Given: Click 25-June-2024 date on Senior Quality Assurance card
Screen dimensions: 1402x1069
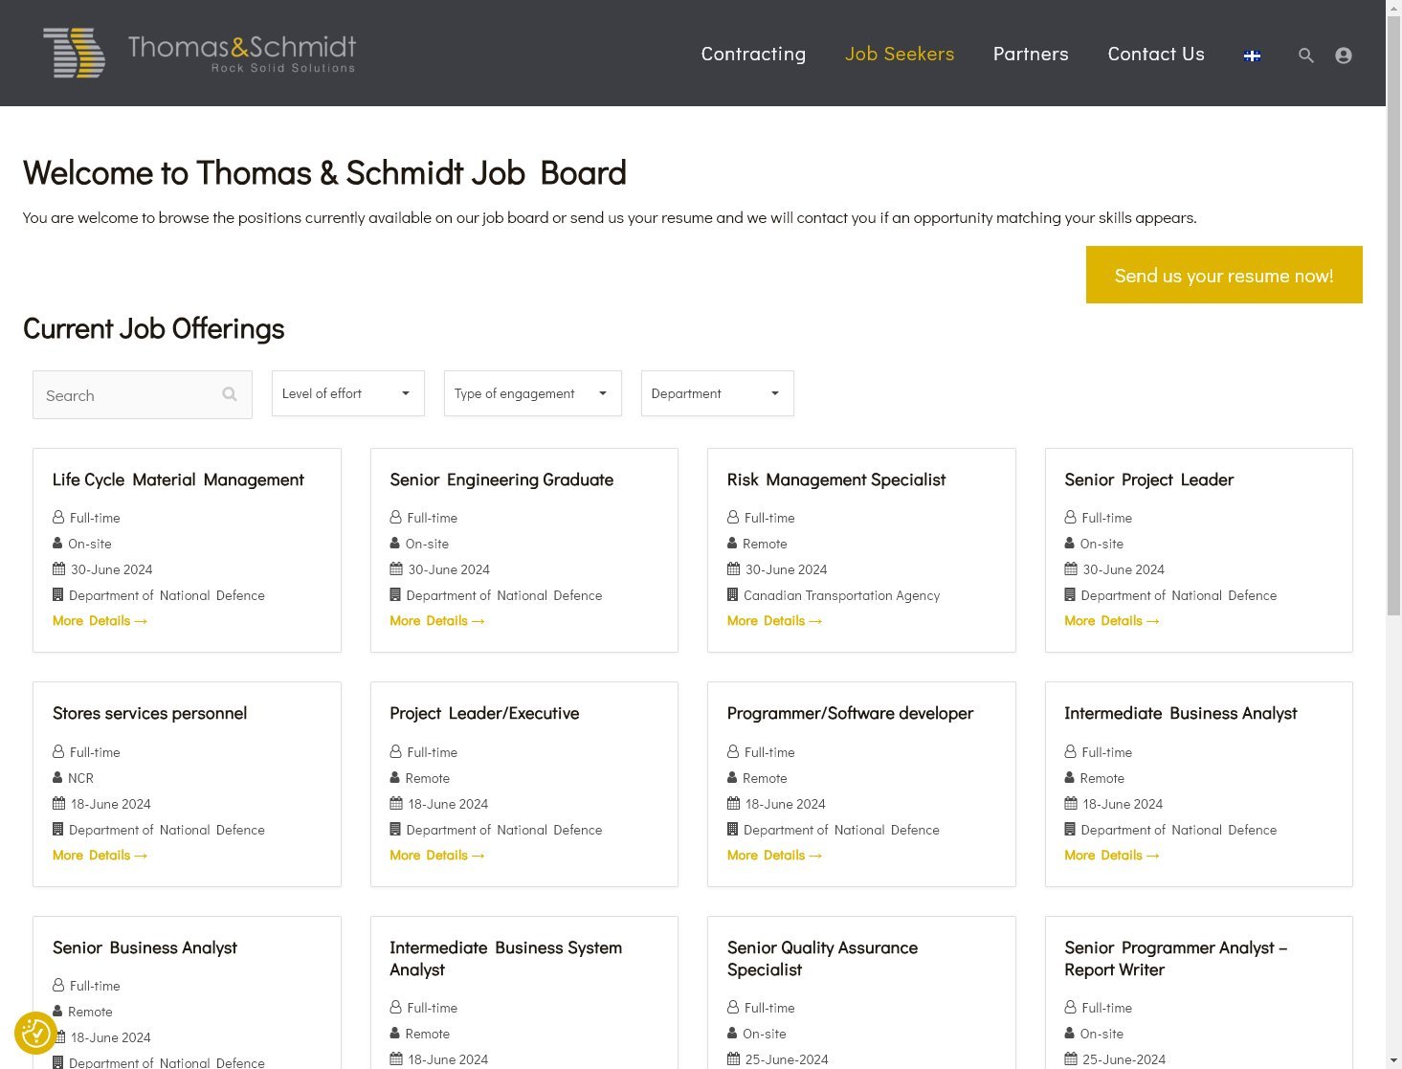Looking at the screenshot, I should click(787, 1059).
